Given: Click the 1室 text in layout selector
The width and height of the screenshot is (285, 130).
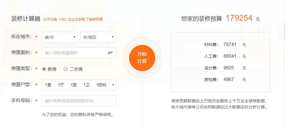Looking at the screenshot, I should click(48, 85).
